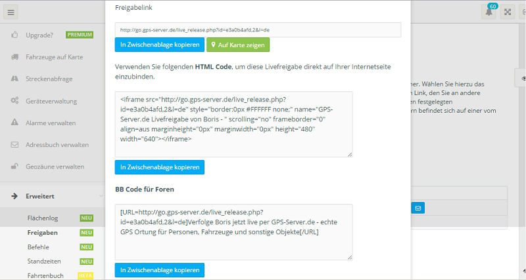The height and width of the screenshot is (280, 526).
Task: Click the NEU badge next to Freigaben
Action: click(x=87, y=233)
